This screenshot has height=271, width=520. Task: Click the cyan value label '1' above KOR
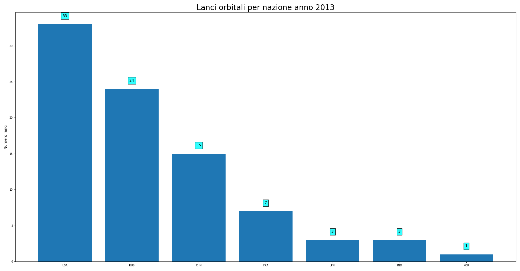point(466,246)
